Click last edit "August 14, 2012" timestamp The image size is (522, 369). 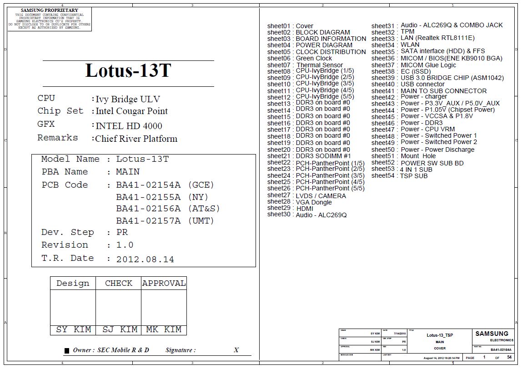coord(442,358)
